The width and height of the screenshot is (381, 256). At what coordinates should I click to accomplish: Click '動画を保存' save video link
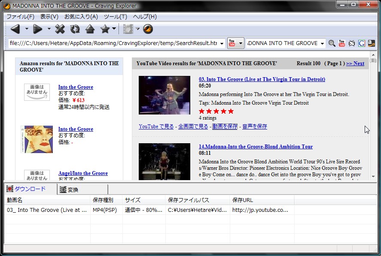[225, 126]
